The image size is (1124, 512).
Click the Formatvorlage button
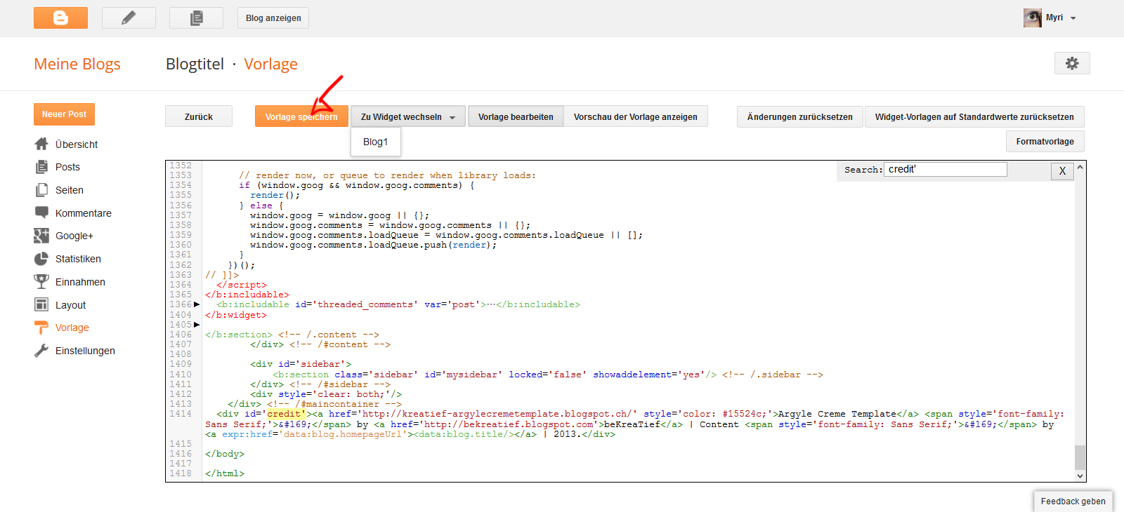tap(1045, 141)
